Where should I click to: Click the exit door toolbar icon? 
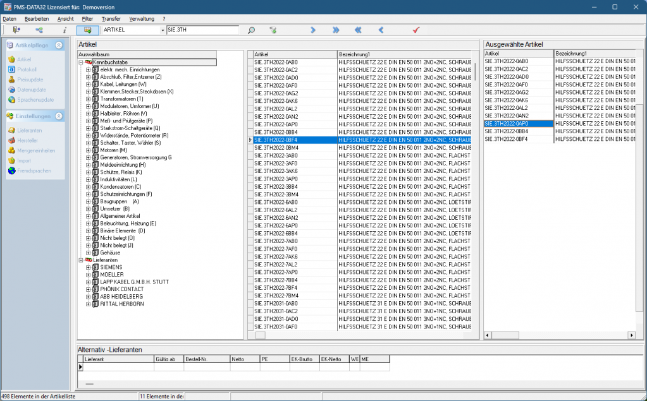pyautogui.click(x=16, y=30)
